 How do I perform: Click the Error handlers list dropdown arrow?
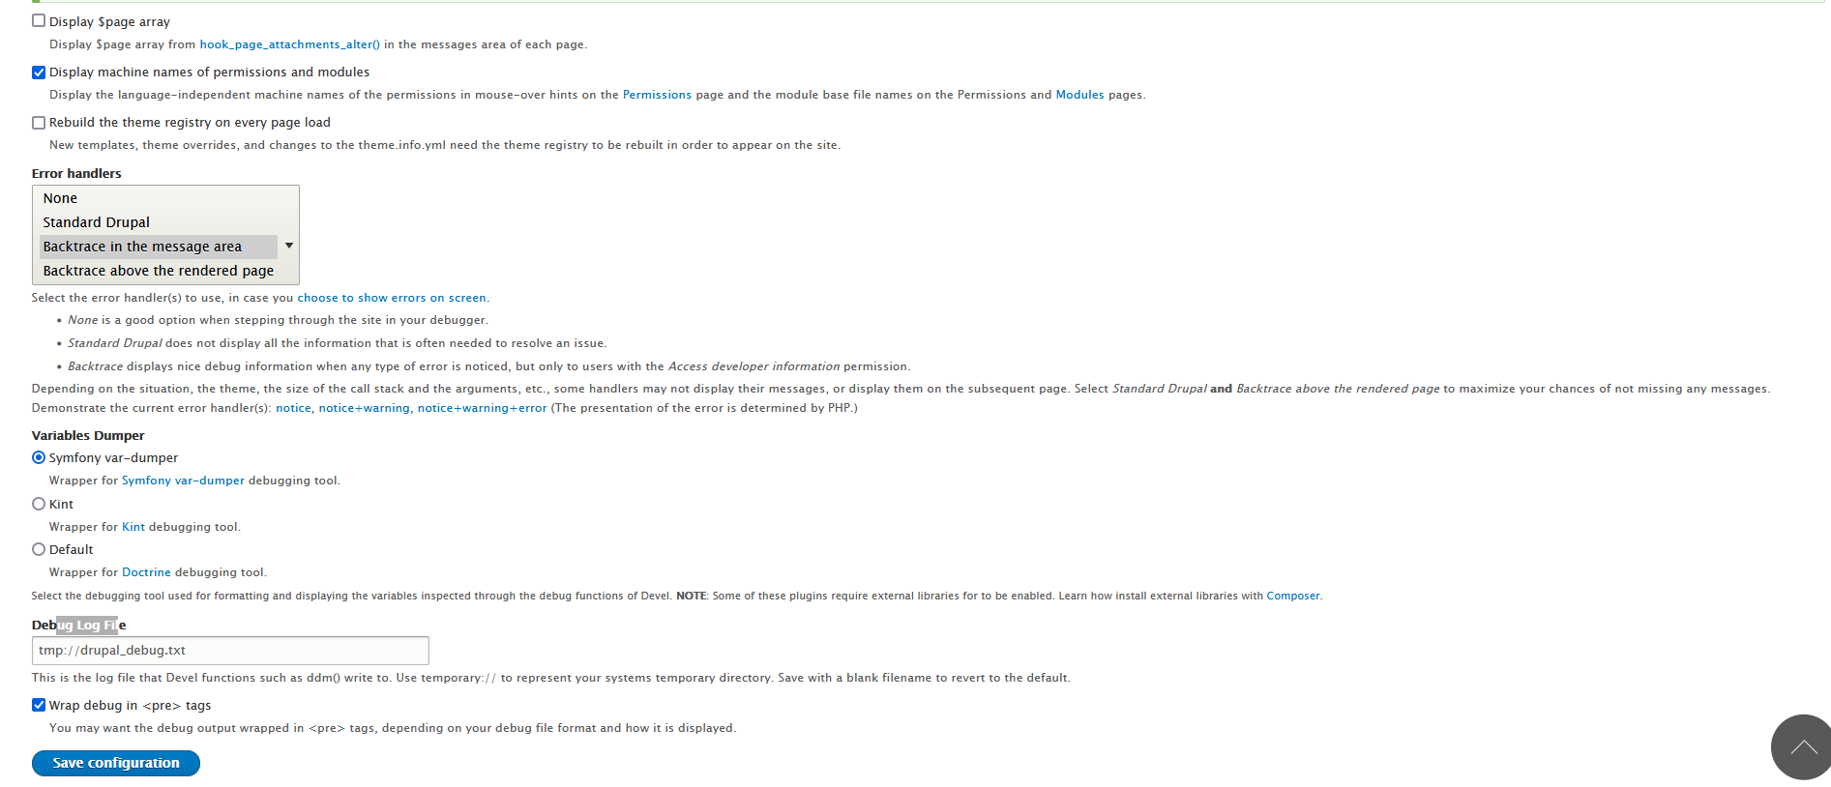(x=288, y=246)
